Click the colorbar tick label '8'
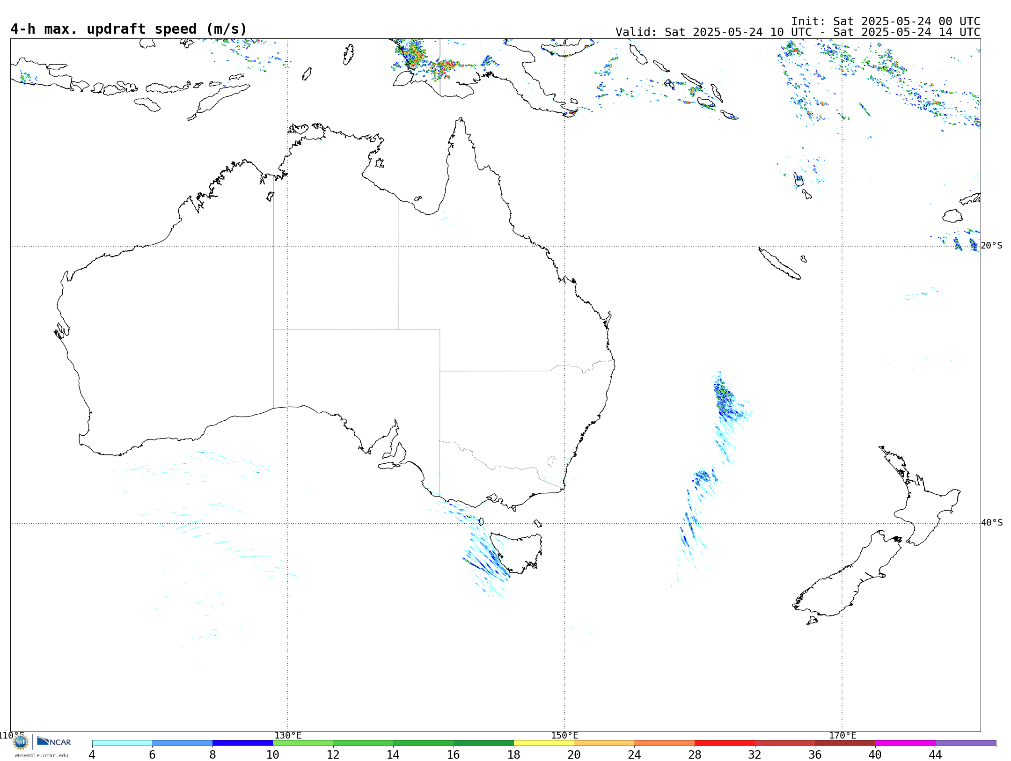 point(212,755)
